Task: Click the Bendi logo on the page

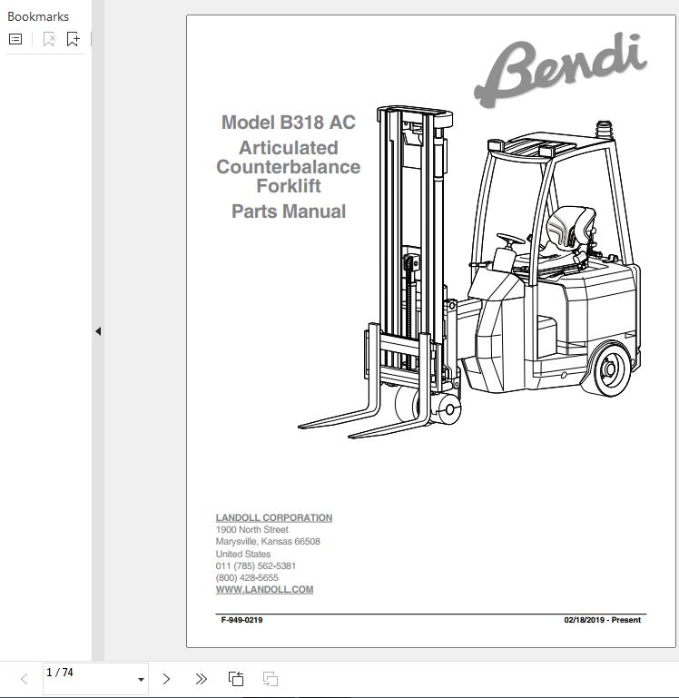Action: (x=561, y=70)
